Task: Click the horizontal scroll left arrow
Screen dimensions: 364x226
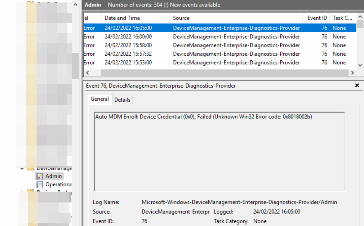Action: click(x=87, y=73)
